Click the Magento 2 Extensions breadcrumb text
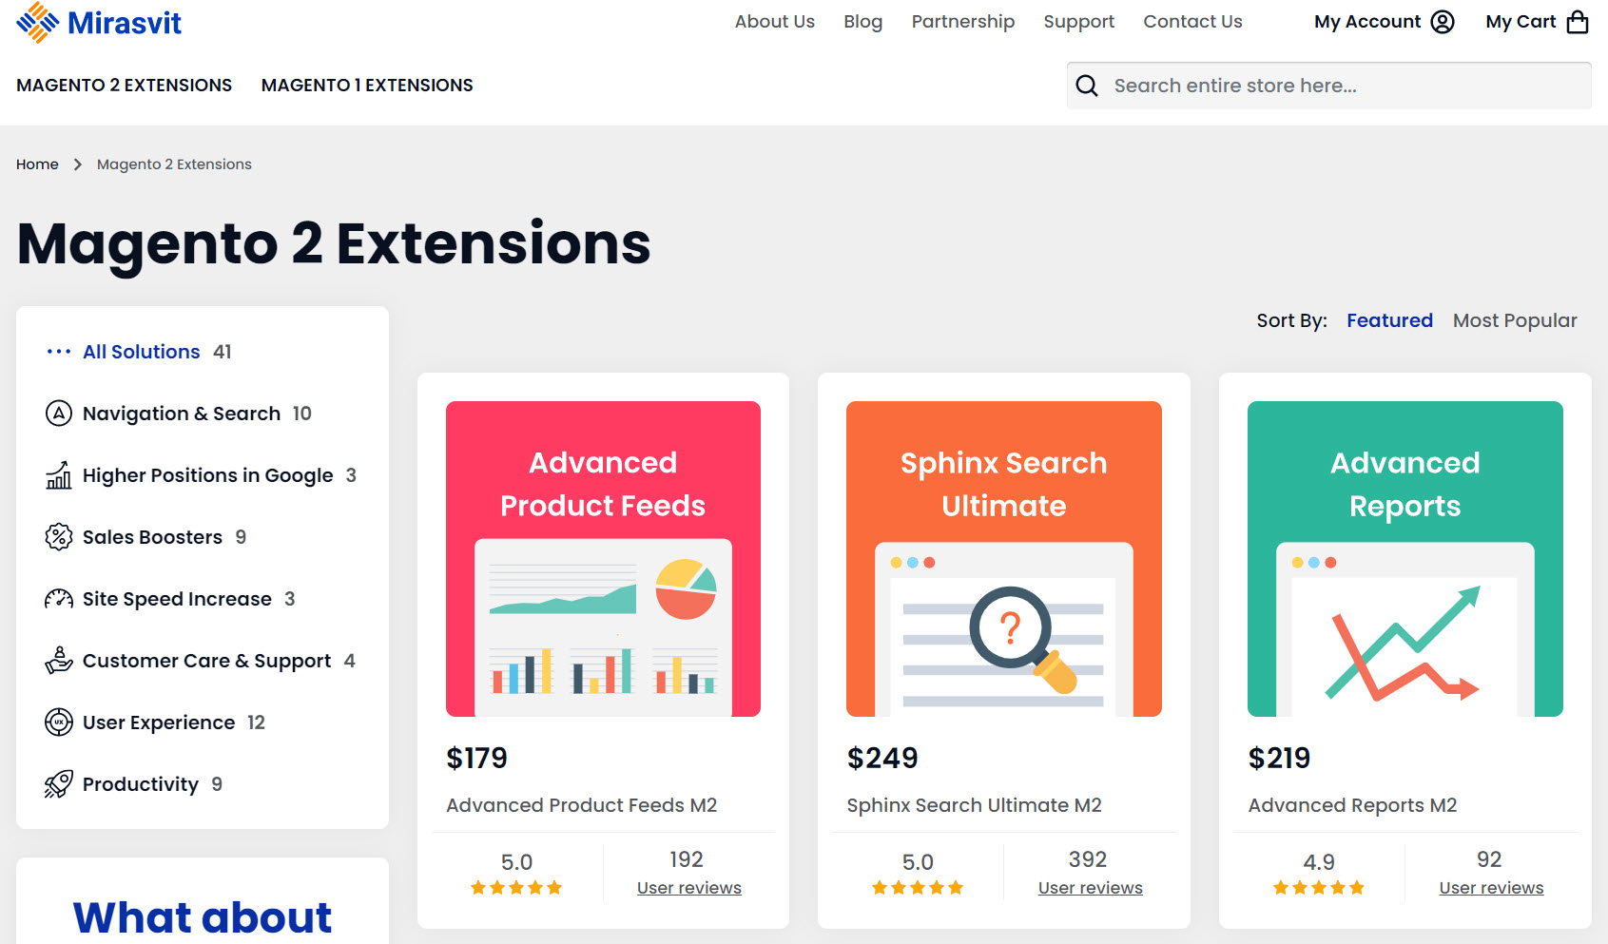Screen dimensions: 1608x944 click(174, 164)
